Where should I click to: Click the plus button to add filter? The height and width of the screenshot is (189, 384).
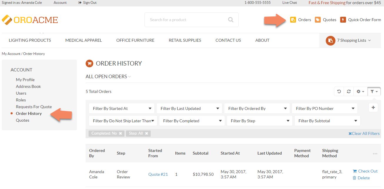[373, 108]
